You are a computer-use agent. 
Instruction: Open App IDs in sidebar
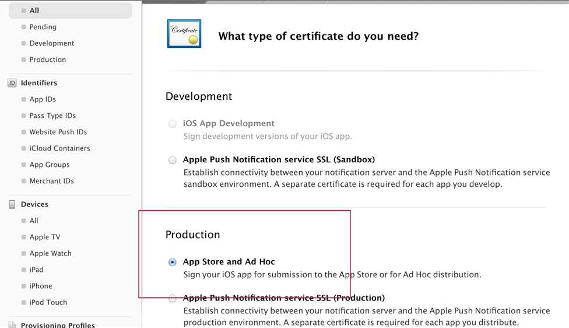tap(43, 99)
